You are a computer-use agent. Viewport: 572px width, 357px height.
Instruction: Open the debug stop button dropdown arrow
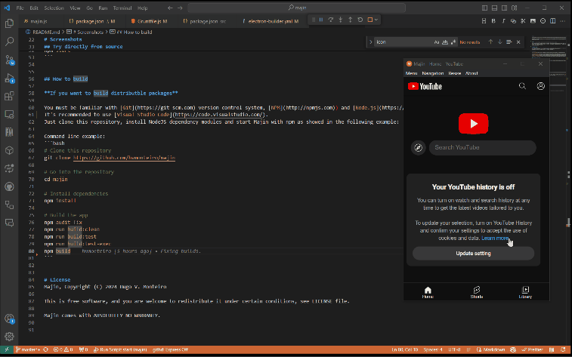pos(378,19)
